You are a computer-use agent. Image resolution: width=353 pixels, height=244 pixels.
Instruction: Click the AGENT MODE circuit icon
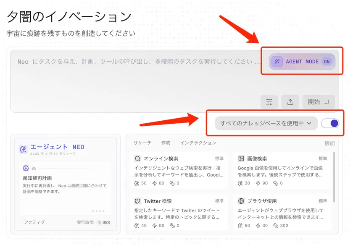pos(277,62)
